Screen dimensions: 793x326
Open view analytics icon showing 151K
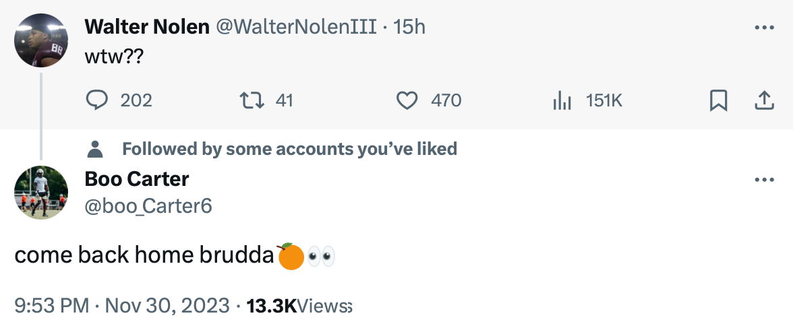point(562,101)
